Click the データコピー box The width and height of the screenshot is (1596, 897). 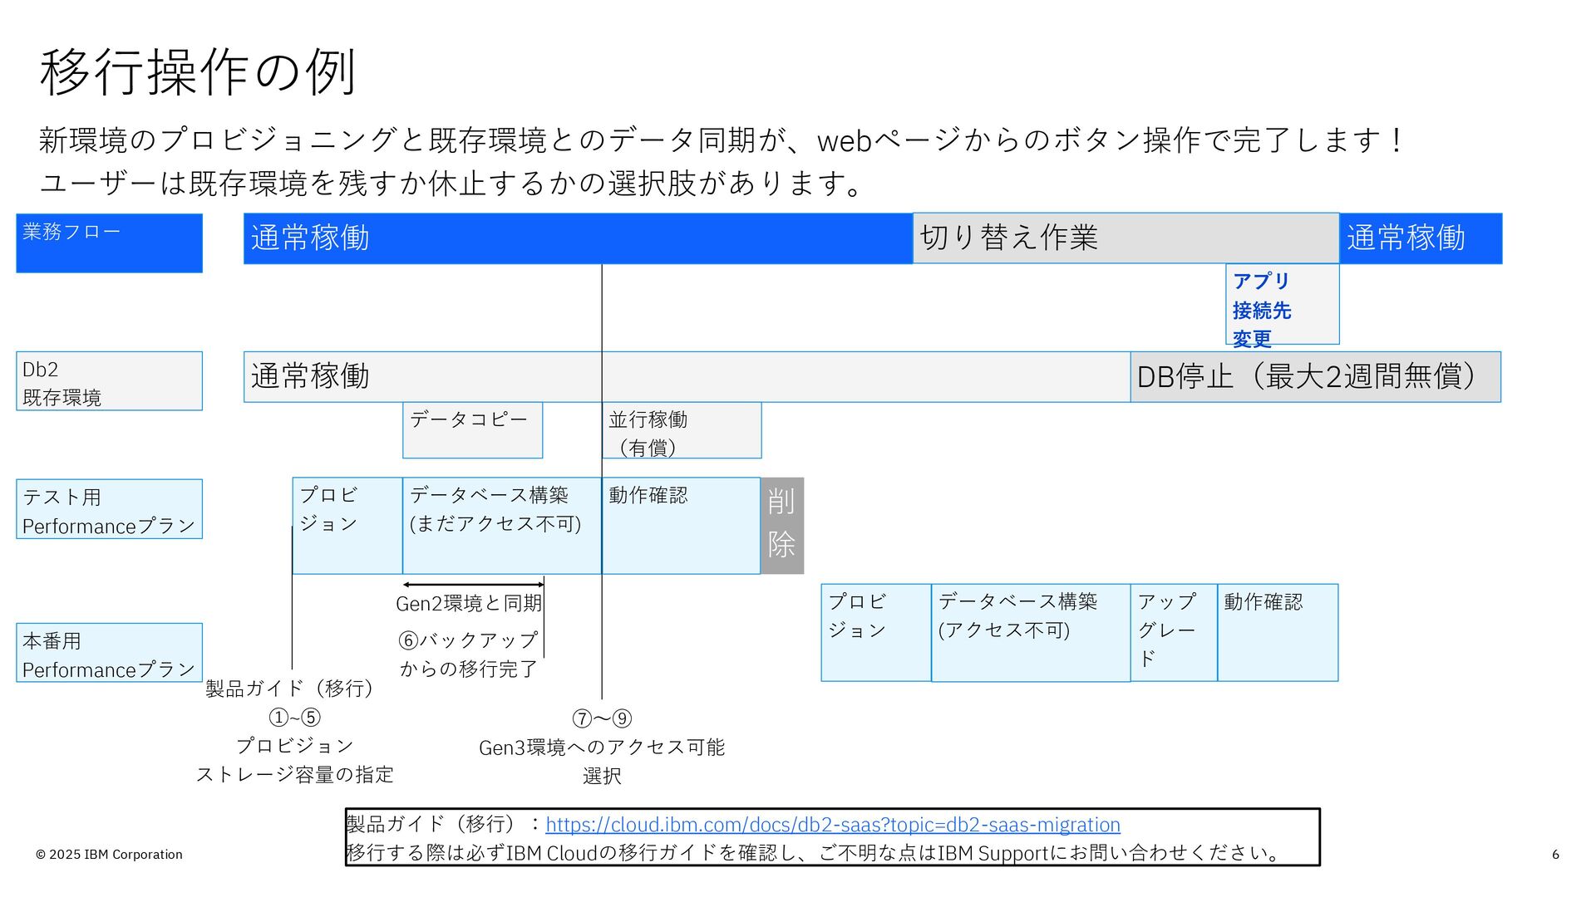[472, 430]
